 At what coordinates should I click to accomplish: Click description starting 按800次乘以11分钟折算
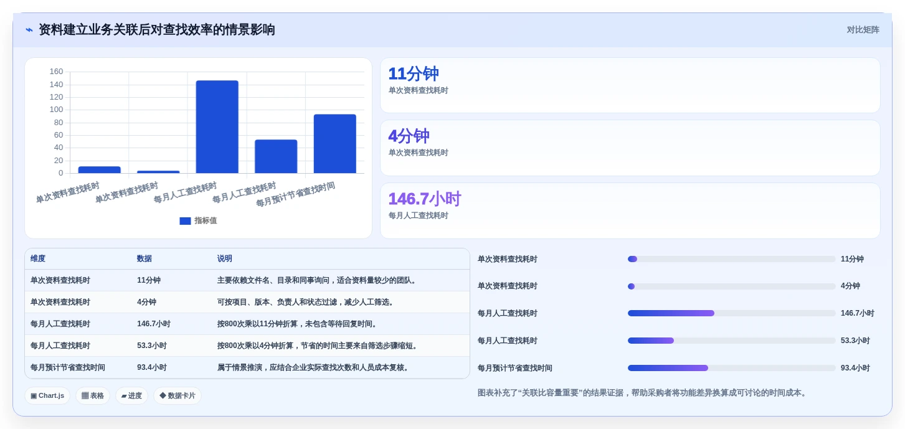(298, 324)
